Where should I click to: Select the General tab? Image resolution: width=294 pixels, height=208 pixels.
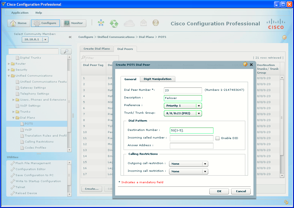(130, 79)
